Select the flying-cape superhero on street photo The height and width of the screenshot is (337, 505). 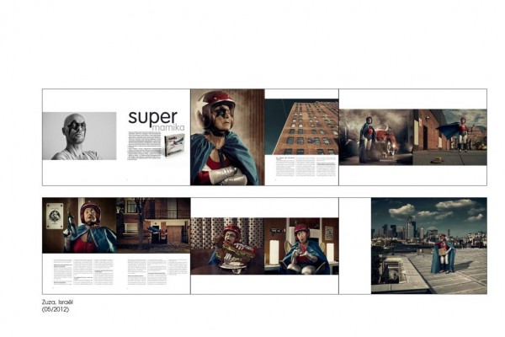click(x=449, y=136)
